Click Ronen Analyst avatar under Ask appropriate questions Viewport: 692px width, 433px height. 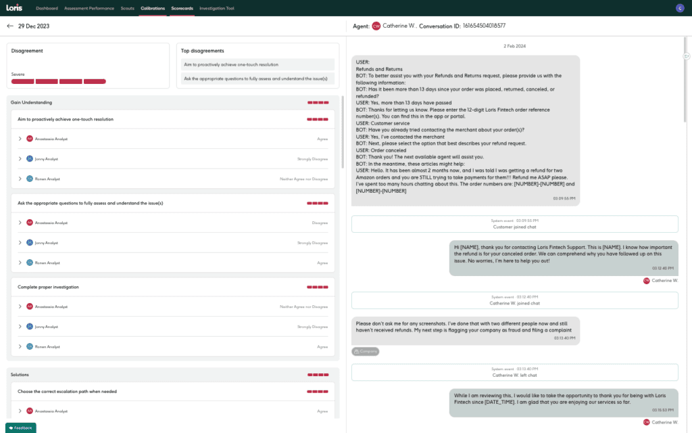(x=30, y=263)
